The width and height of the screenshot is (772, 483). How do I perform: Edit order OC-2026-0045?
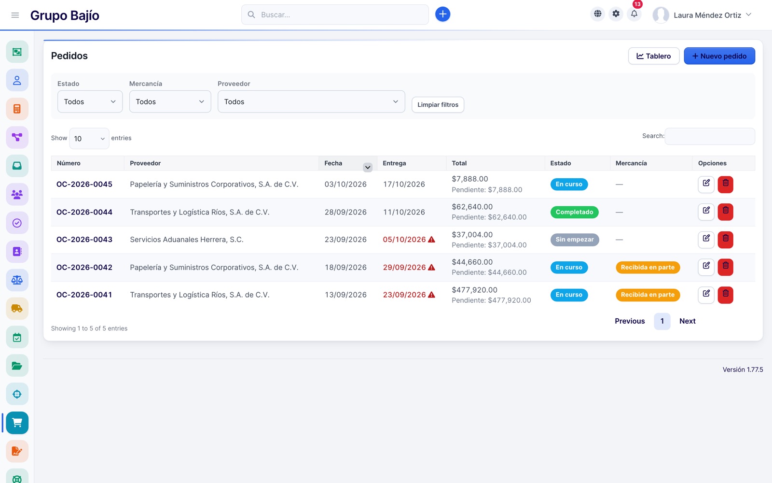(706, 184)
